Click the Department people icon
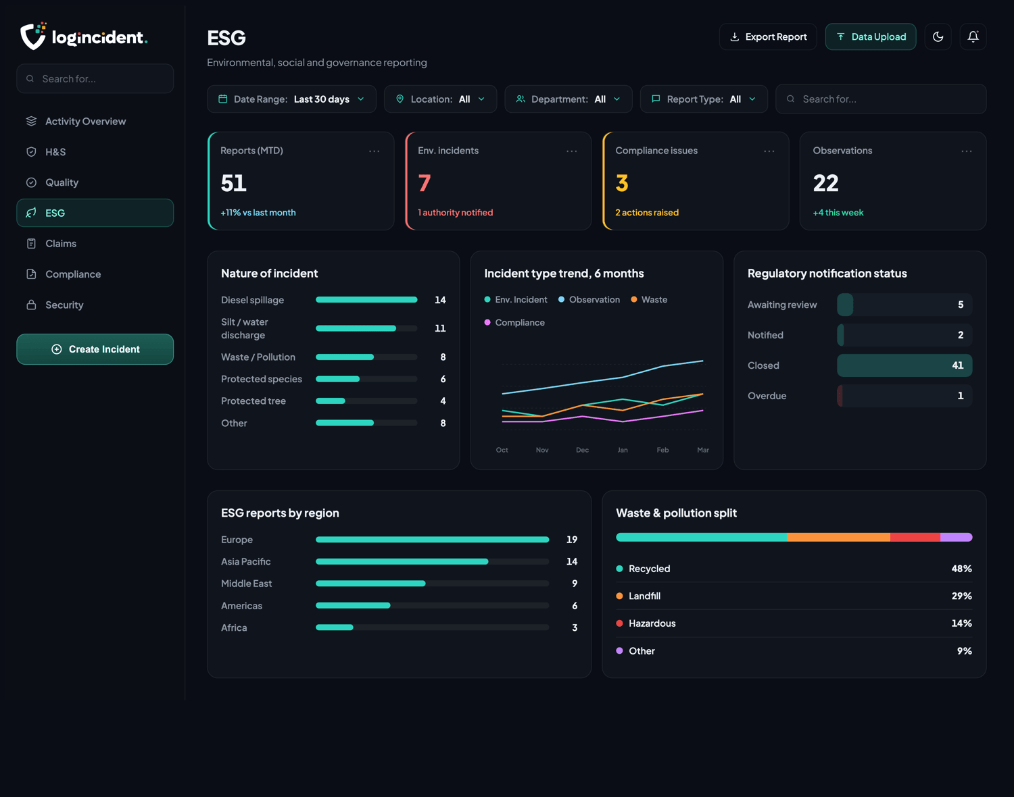Viewport: 1014px width, 797px height. pyautogui.click(x=521, y=99)
